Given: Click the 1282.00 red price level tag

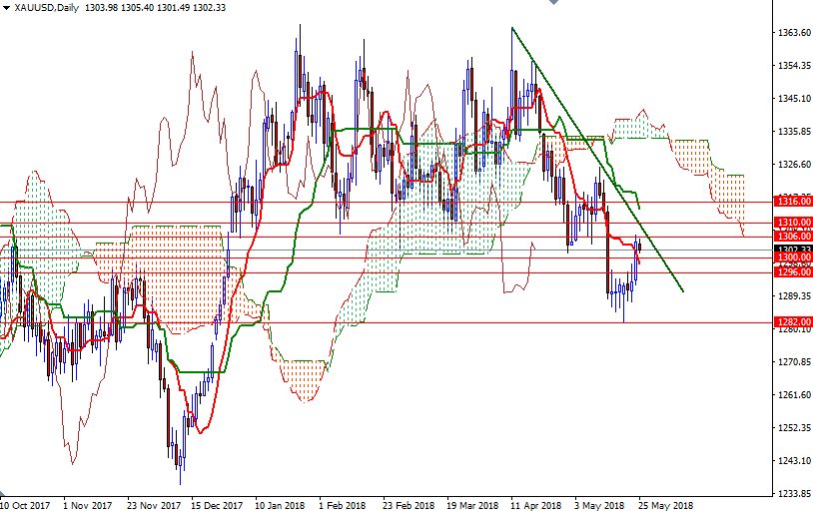Looking at the screenshot, I should pos(792,321).
